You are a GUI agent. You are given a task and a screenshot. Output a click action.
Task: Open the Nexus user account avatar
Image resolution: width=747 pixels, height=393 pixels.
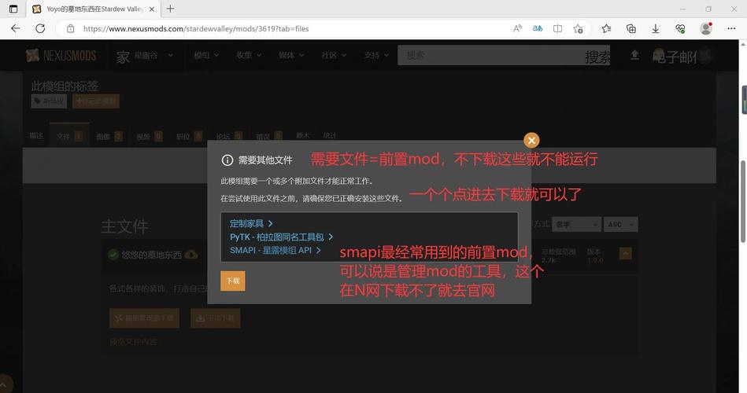[x=705, y=56]
